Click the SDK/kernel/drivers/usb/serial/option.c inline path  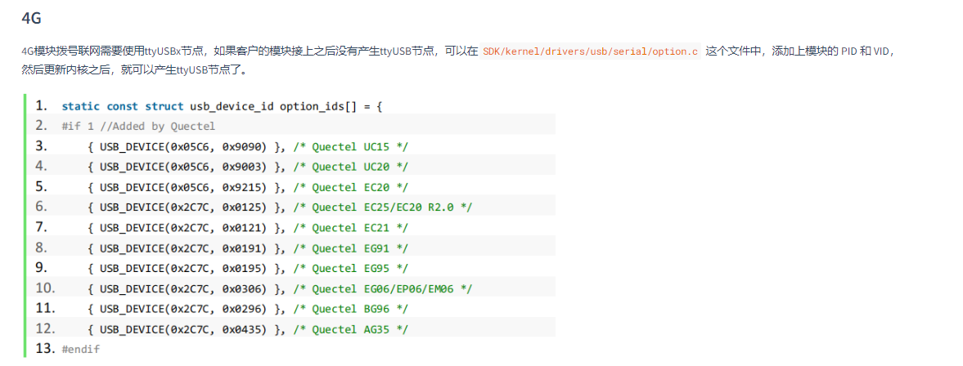point(590,51)
